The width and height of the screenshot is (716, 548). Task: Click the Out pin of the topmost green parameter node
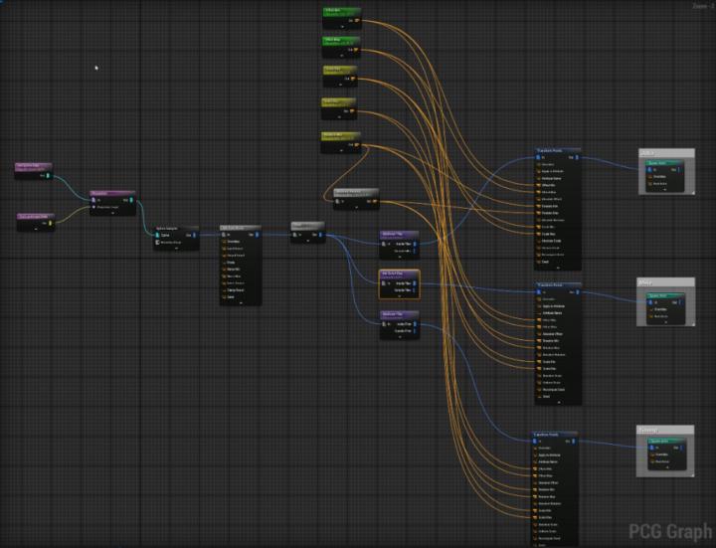(356, 22)
